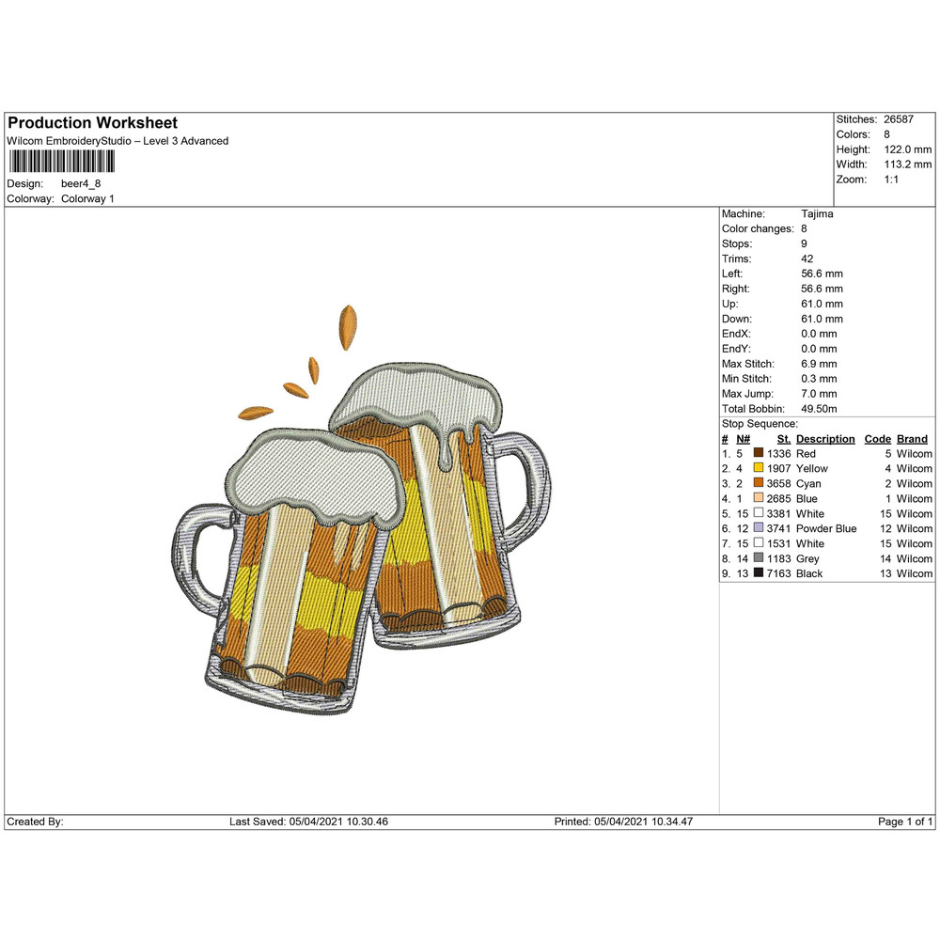The image size is (940, 940).
Task: Click the brown 1336 Red thread swatch
Action: 758,454
